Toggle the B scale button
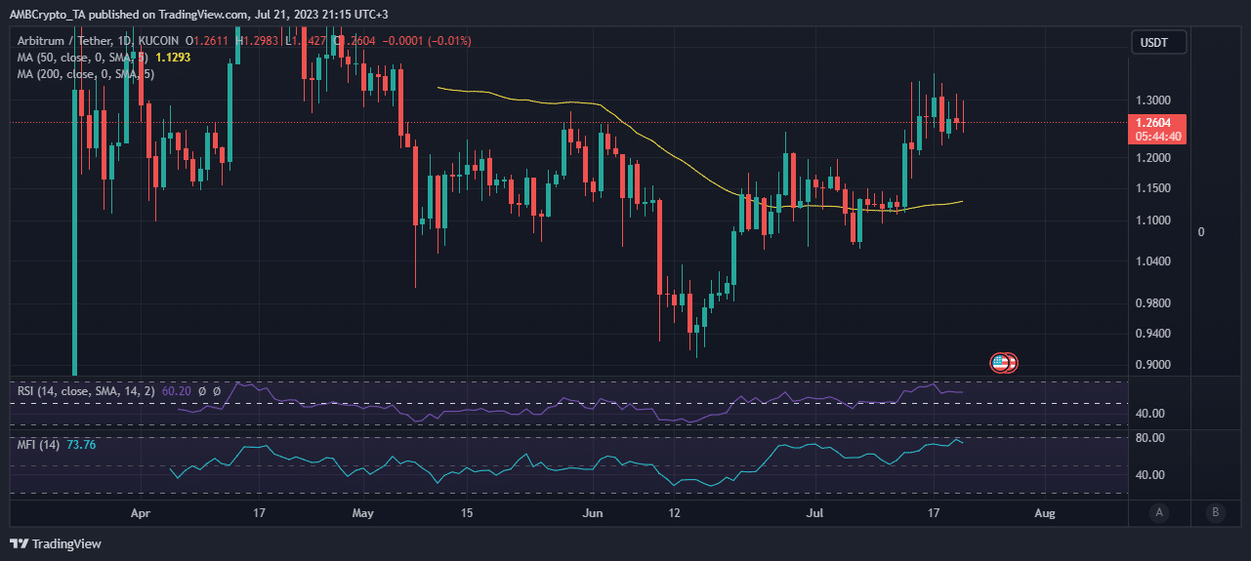This screenshot has width=1251, height=561. click(x=1215, y=512)
